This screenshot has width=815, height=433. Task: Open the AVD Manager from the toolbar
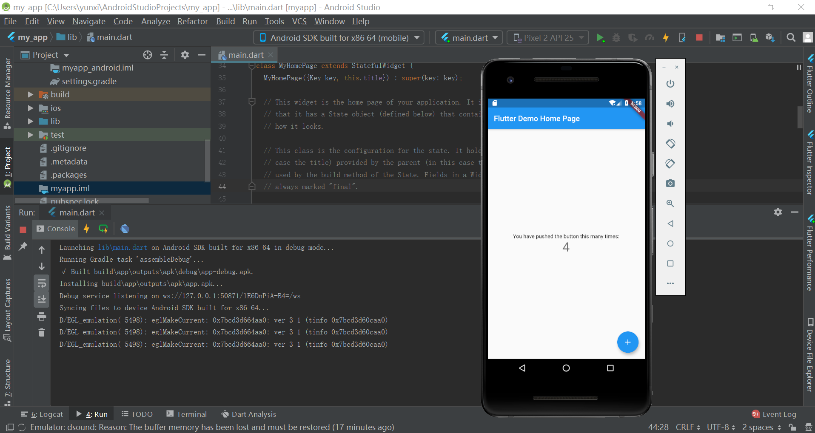click(x=754, y=37)
